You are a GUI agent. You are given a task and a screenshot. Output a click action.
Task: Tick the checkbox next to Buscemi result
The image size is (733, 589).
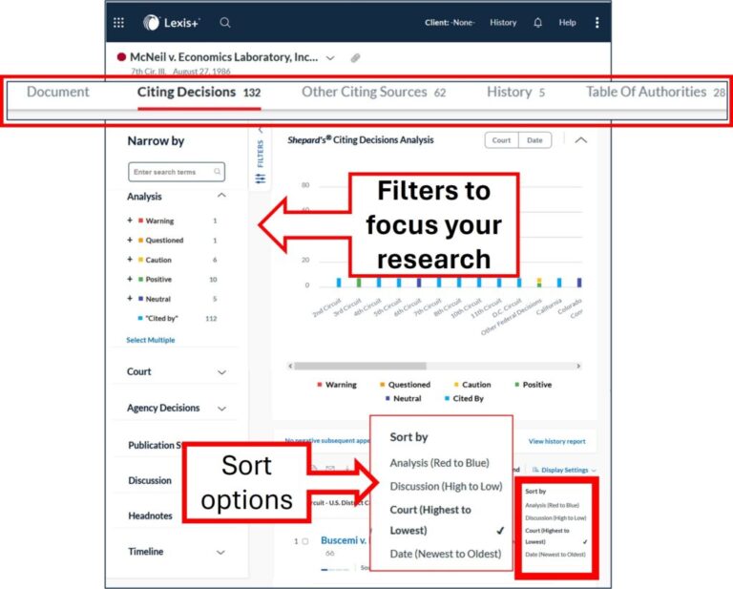[x=305, y=541]
